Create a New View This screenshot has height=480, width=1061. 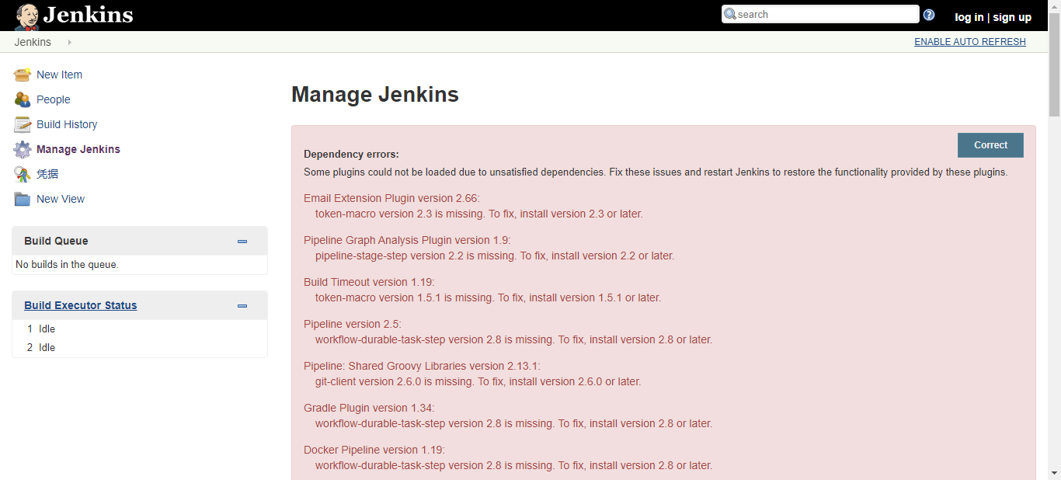click(61, 199)
